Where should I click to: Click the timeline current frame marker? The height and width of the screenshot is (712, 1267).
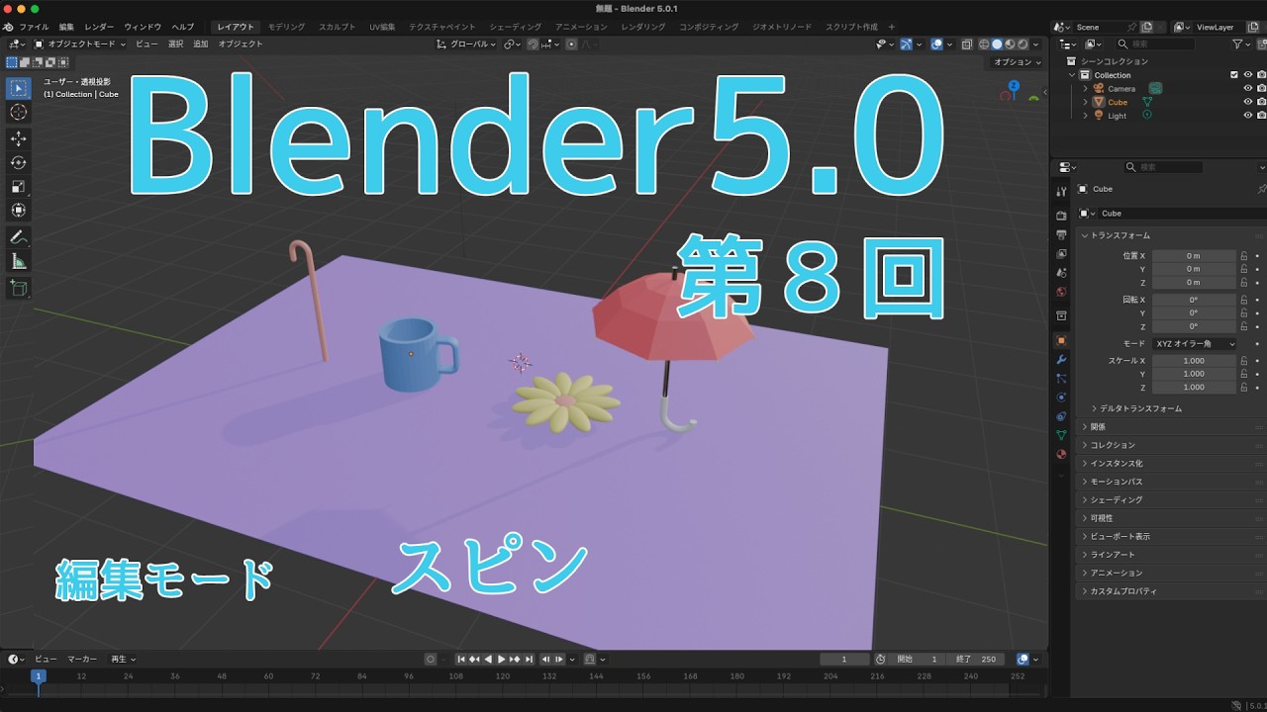38,676
